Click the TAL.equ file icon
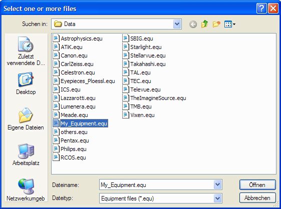This screenshot has width=281, height=209. point(125,72)
